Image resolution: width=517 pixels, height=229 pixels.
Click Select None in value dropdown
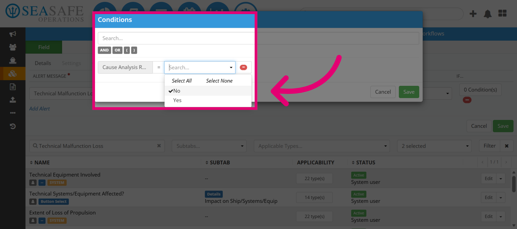point(219,81)
